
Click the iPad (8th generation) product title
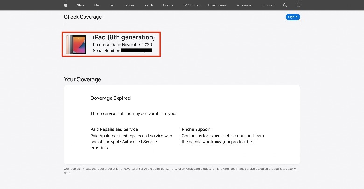click(124, 37)
